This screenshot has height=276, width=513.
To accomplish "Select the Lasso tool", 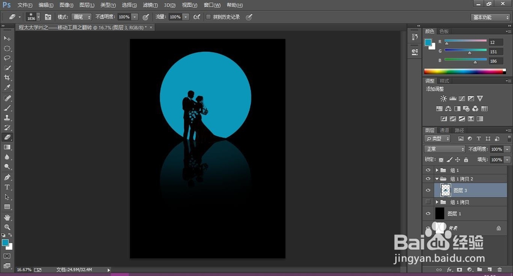I will (7, 58).
